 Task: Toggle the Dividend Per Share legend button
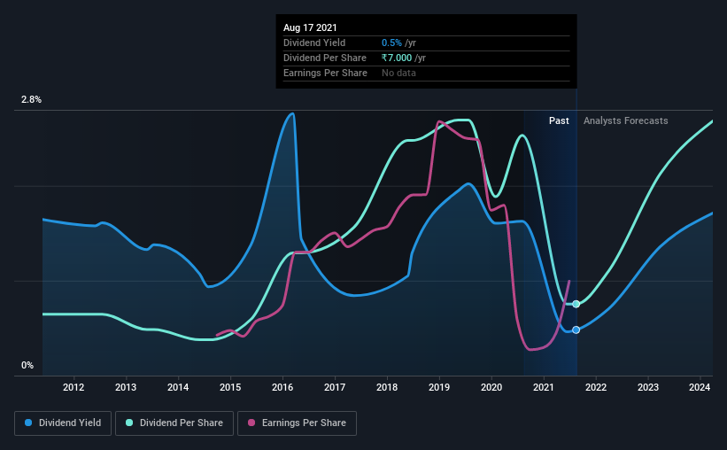[174, 423]
